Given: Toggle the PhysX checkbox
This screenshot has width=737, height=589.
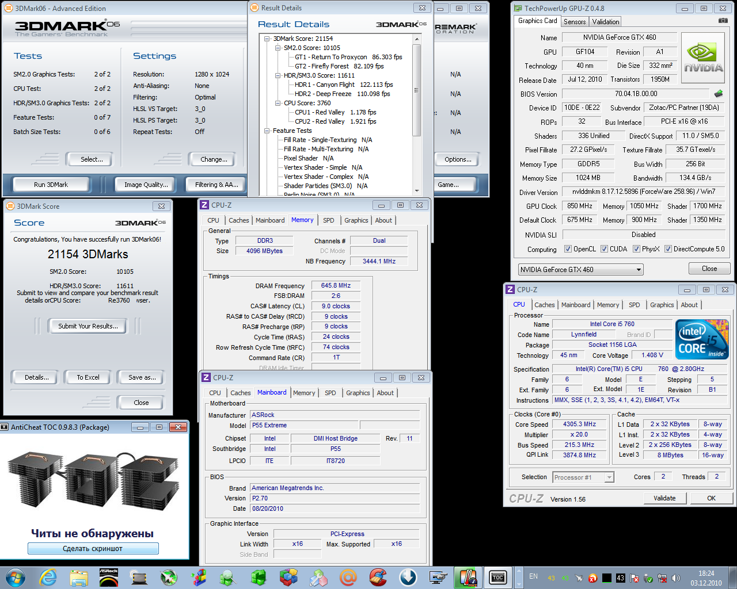Looking at the screenshot, I should pos(636,249).
